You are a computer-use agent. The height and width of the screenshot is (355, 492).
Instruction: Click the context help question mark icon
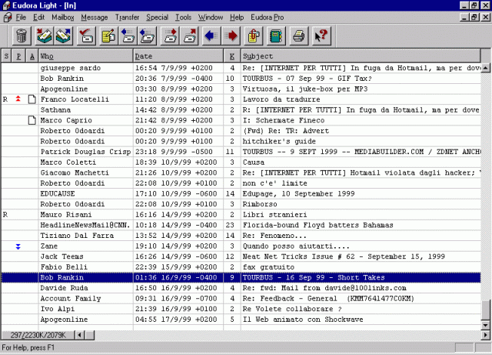321,36
